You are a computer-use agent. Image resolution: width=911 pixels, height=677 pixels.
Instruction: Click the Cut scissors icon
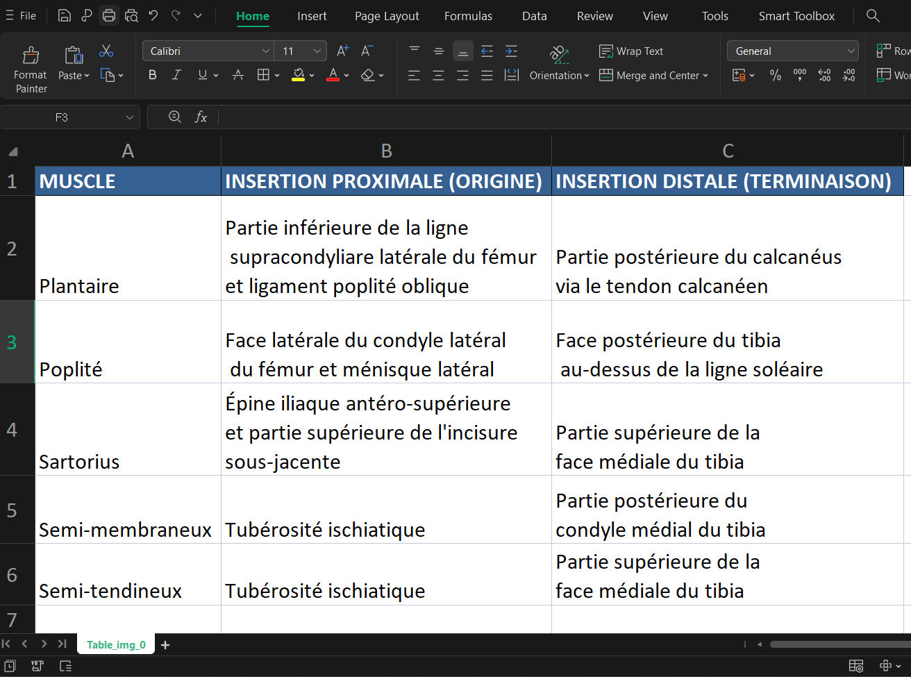click(x=106, y=51)
